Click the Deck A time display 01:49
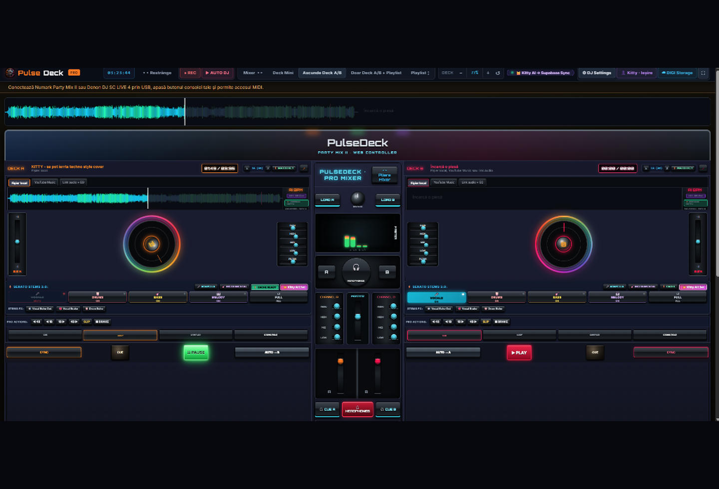 220,168
